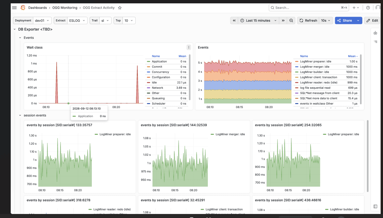383x218 pixels.
Task: Focus the Search input field
Action: click(309, 8)
